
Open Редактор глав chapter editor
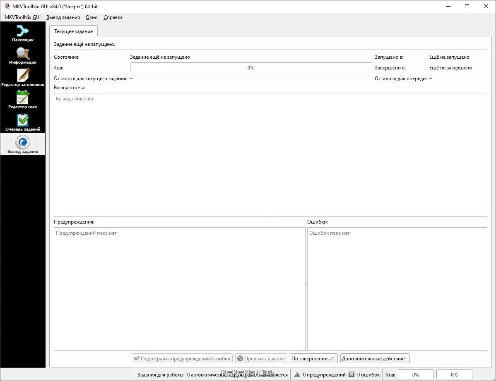tap(22, 100)
